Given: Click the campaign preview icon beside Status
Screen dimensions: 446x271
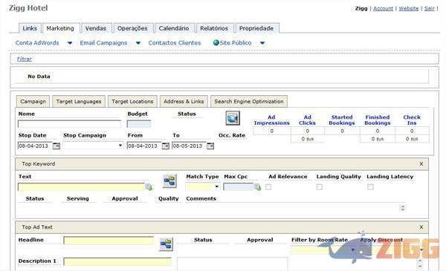Looking at the screenshot, I should 233,118.
